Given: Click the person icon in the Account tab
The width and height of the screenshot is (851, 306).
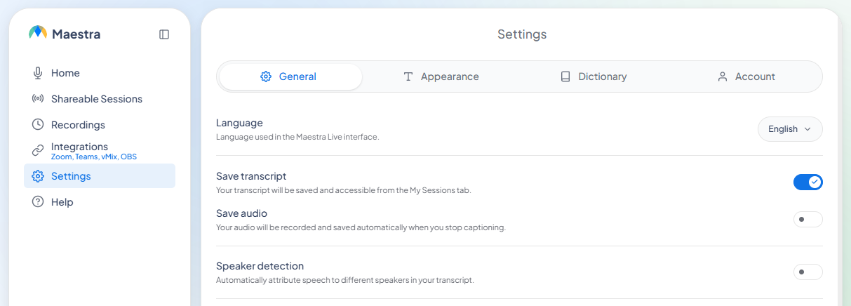Looking at the screenshot, I should (x=722, y=76).
